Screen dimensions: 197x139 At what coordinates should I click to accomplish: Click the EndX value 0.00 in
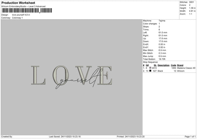[162, 44]
